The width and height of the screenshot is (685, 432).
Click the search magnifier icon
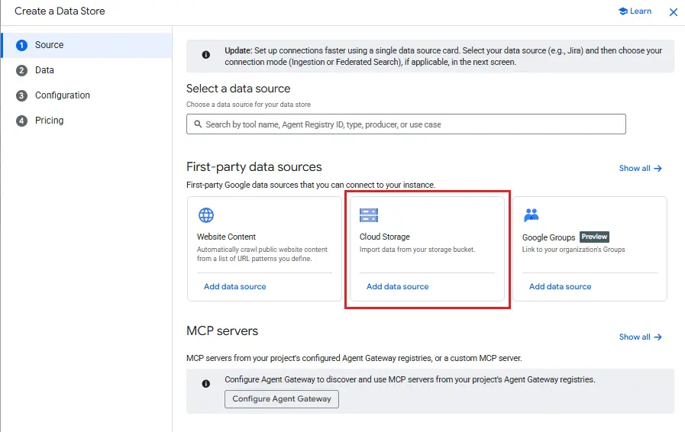pyautogui.click(x=198, y=124)
